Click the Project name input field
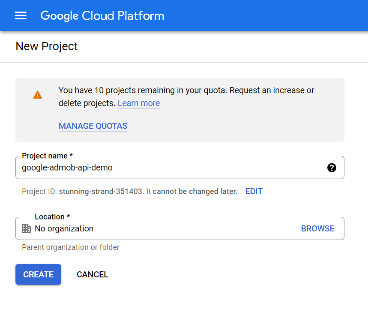The width and height of the screenshot is (368, 313). pos(180,167)
